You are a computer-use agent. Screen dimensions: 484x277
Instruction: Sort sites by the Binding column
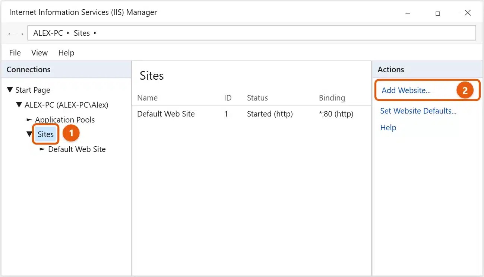(332, 98)
